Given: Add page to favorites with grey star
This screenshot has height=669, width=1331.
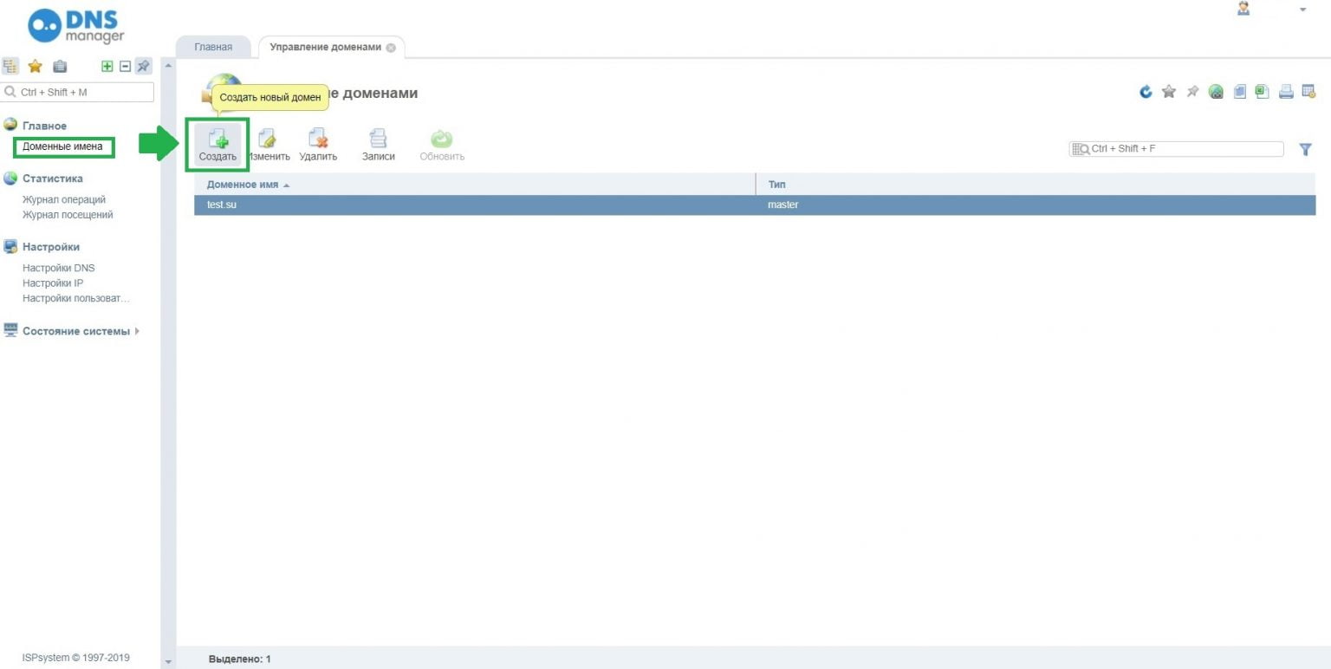Looking at the screenshot, I should click(x=1169, y=91).
